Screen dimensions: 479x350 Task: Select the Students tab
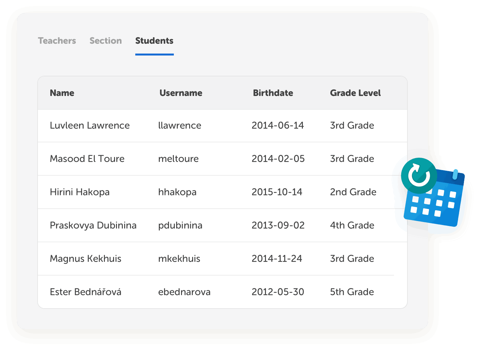click(154, 41)
